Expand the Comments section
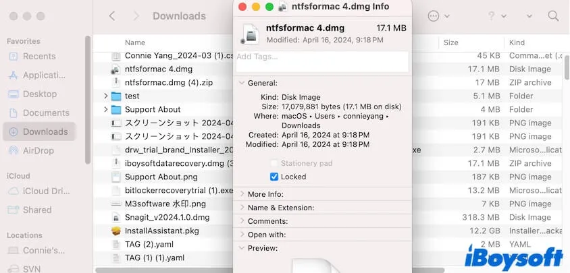 [242, 221]
